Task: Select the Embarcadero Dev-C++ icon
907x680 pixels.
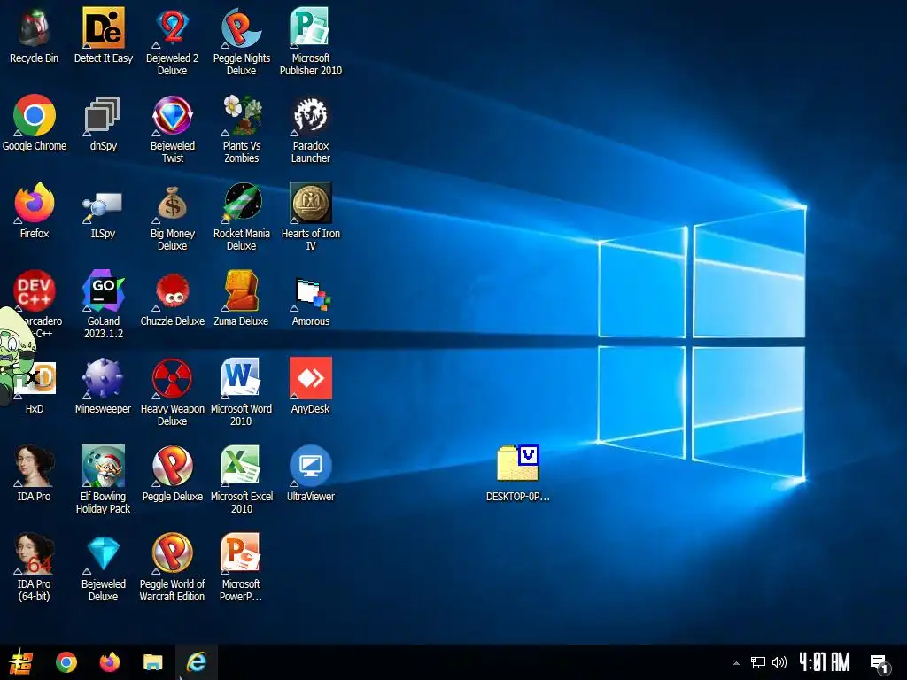Action: click(x=35, y=290)
